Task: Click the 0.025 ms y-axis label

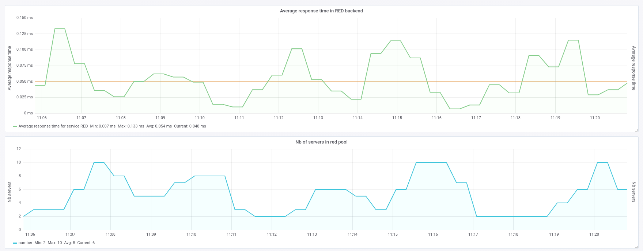Action: pyautogui.click(x=24, y=97)
